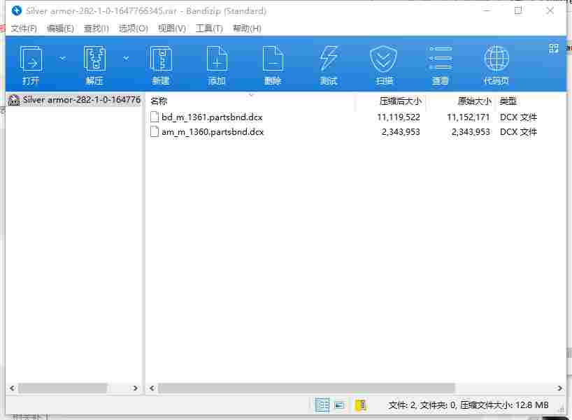Click the horizontal scrollbar thumb of the tree pane
The width and height of the screenshot is (572, 420).
tap(63, 389)
